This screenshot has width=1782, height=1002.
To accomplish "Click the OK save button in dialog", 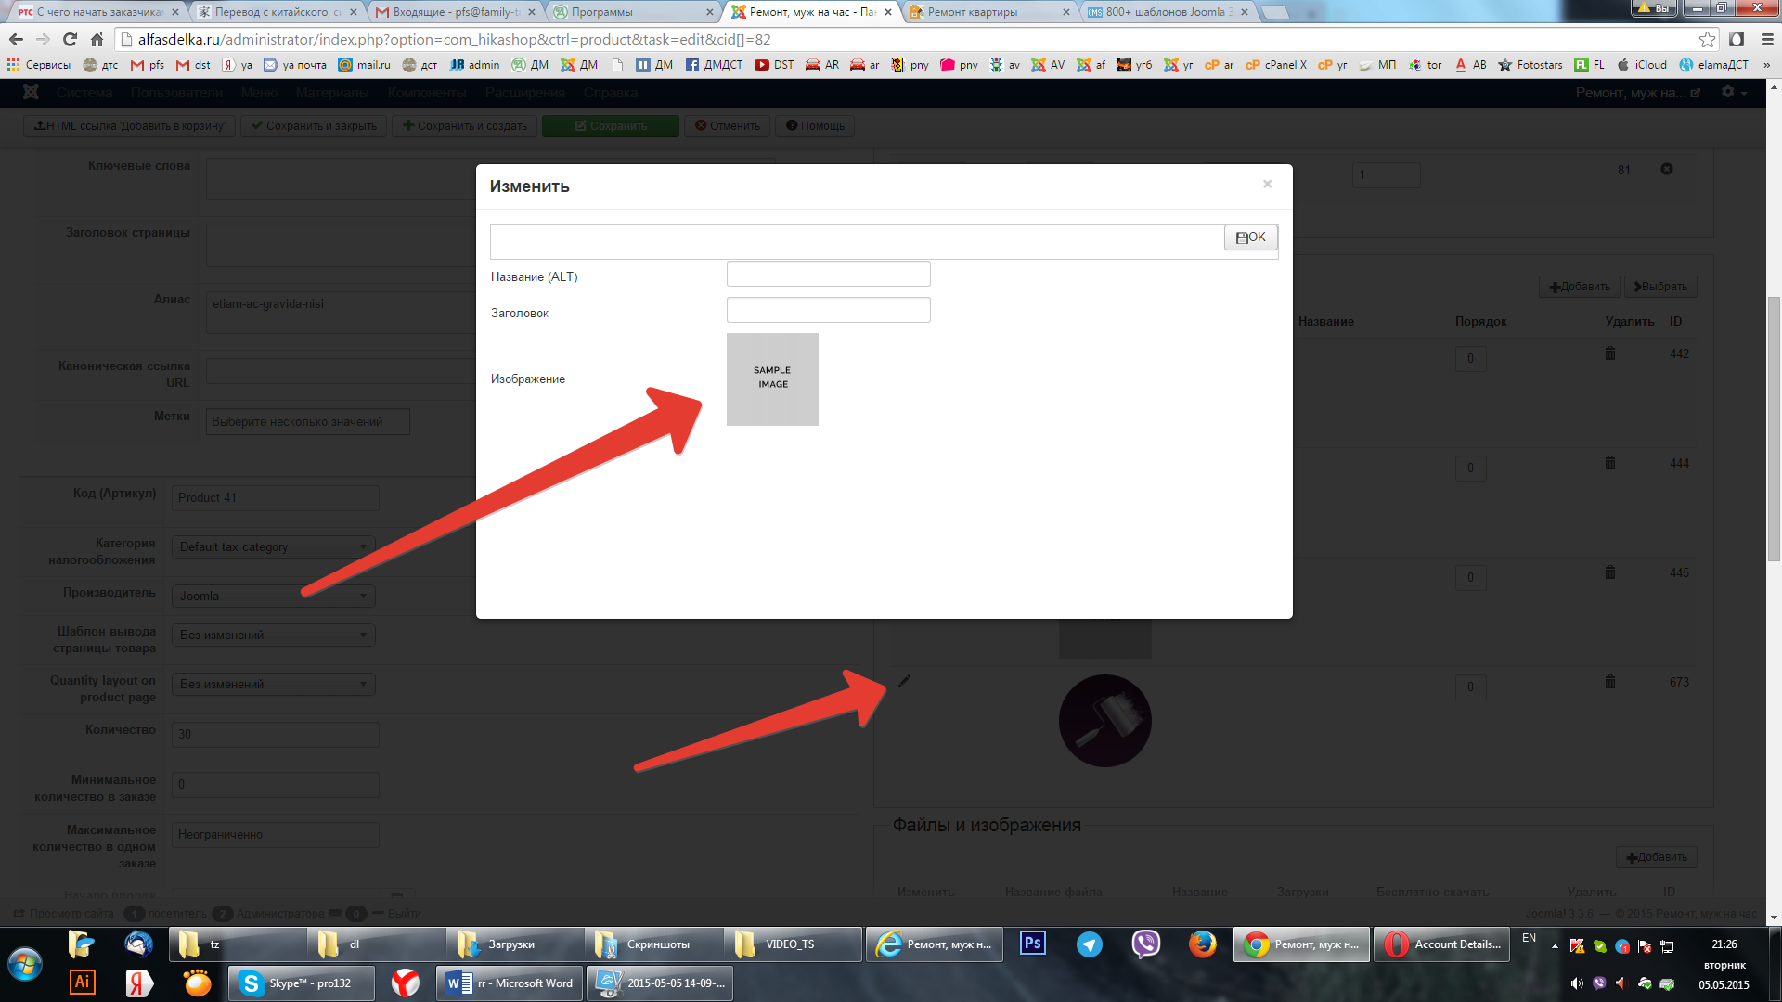I will click(1250, 238).
